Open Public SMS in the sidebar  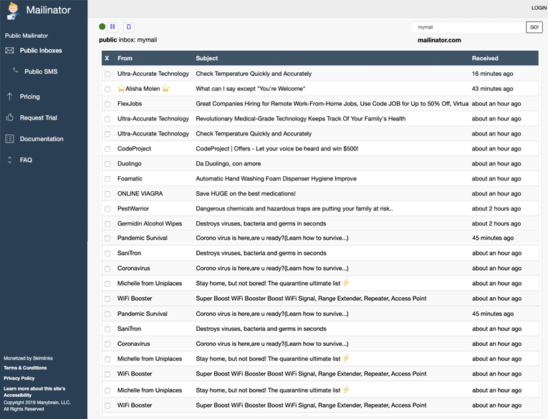point(41,72)
